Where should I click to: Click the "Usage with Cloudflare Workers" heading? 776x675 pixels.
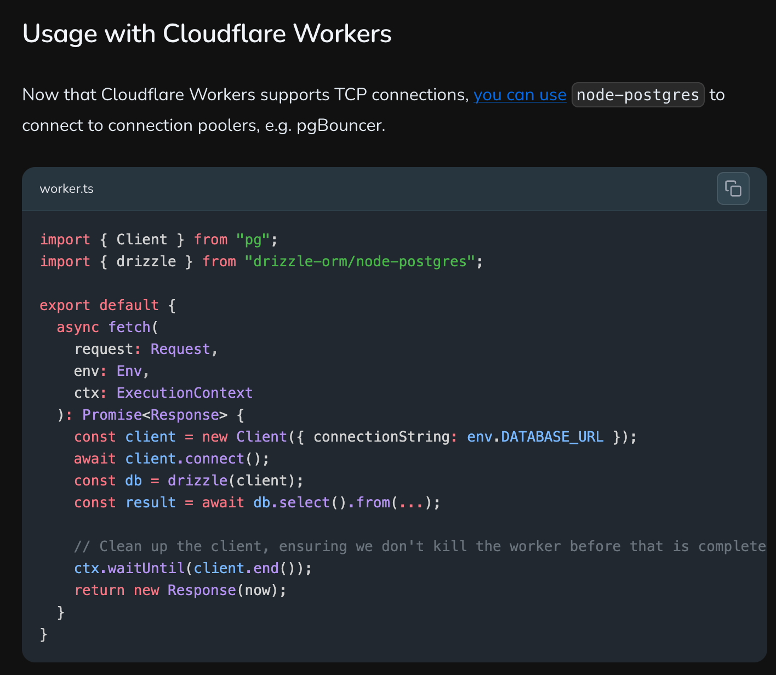(207, 33)
